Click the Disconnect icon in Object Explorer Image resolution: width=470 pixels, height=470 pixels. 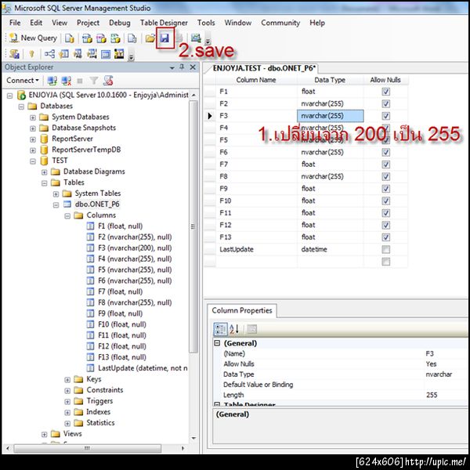pyautogui.click(x=66, y=81)
